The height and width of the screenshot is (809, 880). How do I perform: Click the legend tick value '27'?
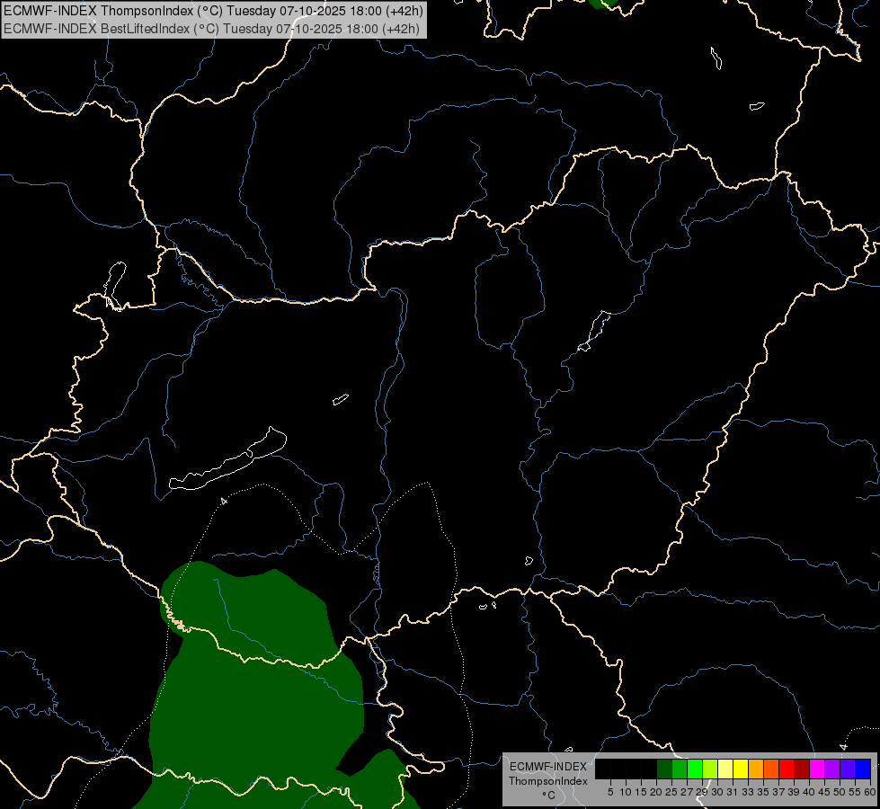[687, 792]
